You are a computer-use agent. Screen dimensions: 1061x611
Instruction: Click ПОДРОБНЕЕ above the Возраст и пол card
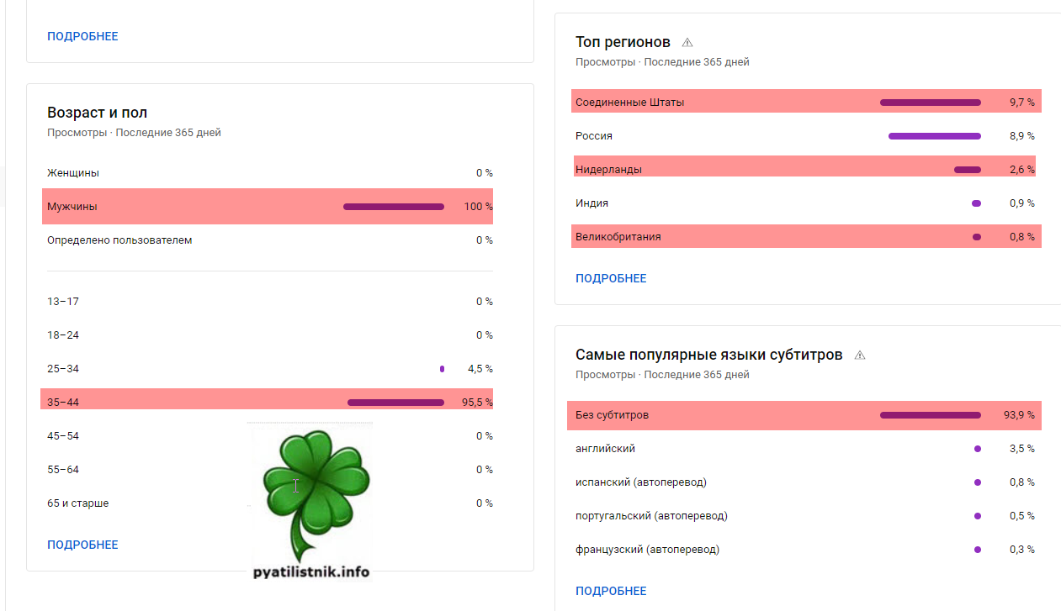82,36
